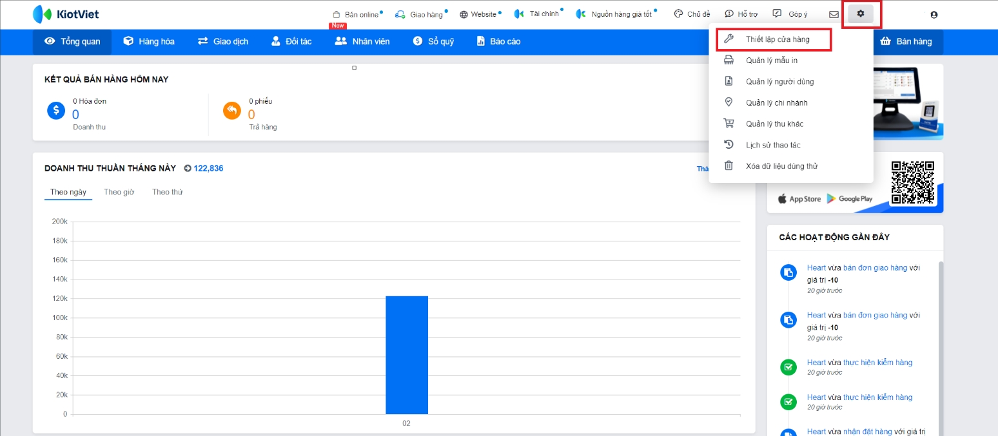Click the settings gear icon
Image resolution: width=998 pixels, height=436 pixels.
(860, 14)
